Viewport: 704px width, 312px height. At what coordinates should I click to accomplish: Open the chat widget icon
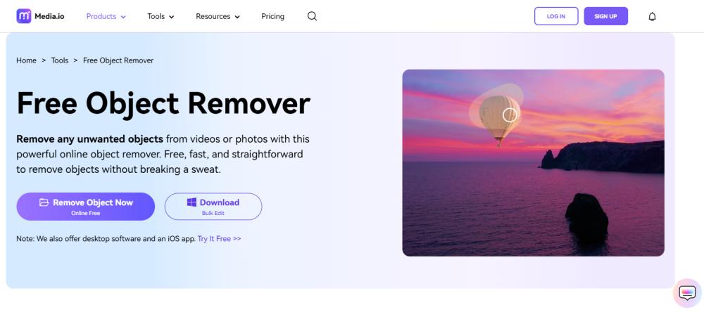click(x=687, y=293)
